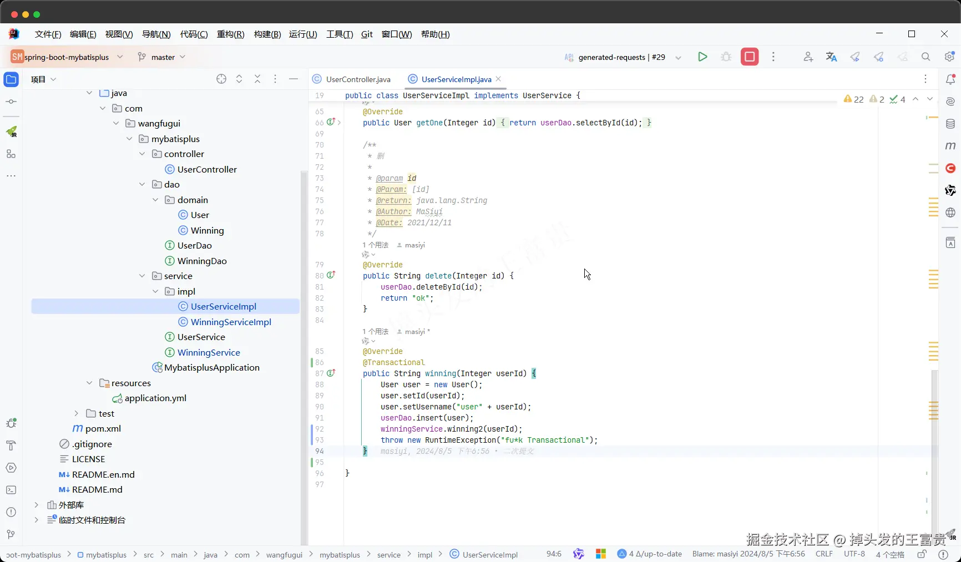Viewport: 961px width, 562px height.
Task: Open the Notifications bell panel
Action: pyautogui.click(x=950, y=79)
